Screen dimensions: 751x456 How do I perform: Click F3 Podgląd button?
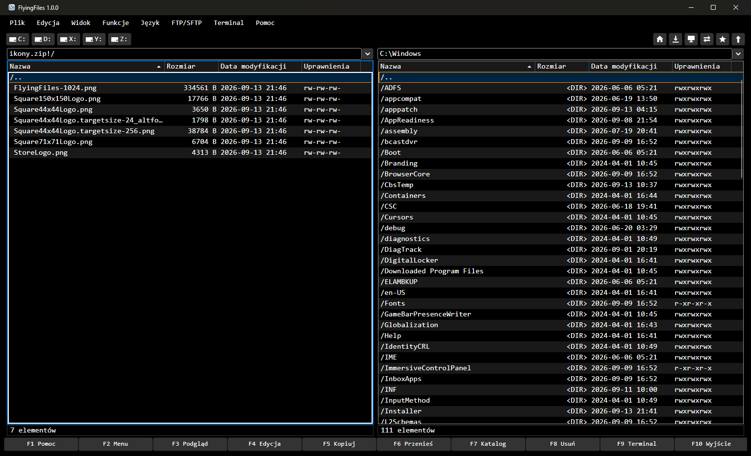[190, 444]
